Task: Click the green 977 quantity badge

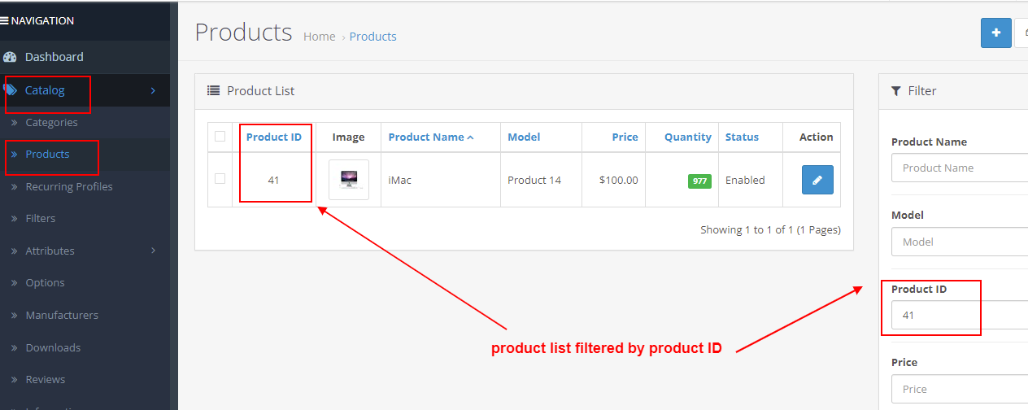Action: point(699,181)
